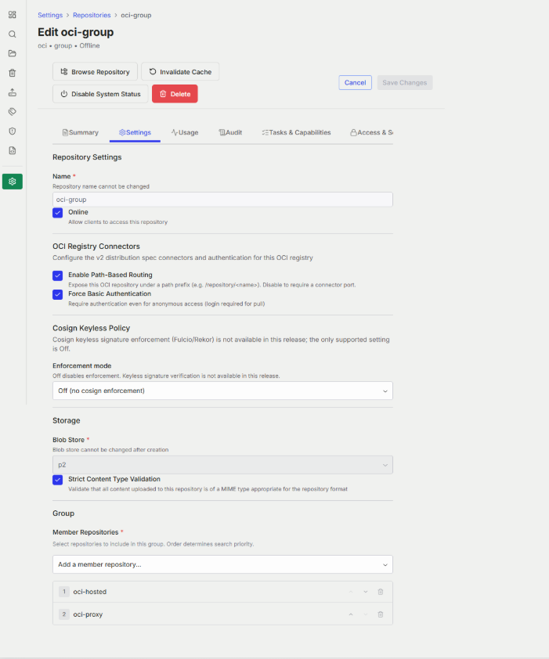Open the folder browse icon in sidebar
The image size is (549, 659).
pos(13,53)
